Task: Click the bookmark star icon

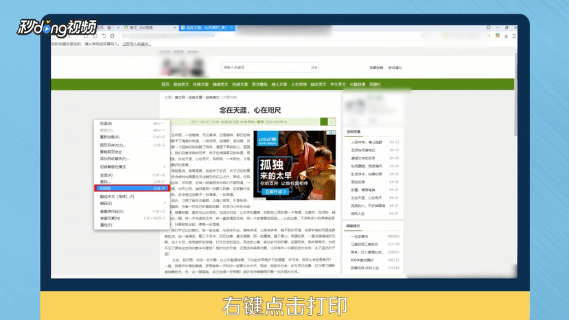Action: point(113,36)
